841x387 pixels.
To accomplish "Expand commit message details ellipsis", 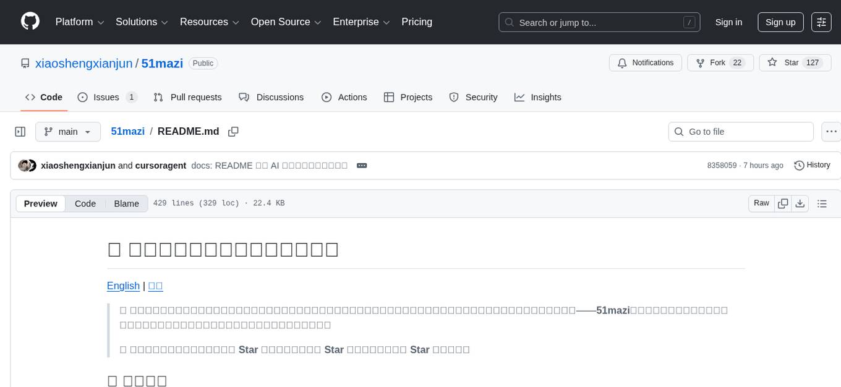I will pos(362,166).
